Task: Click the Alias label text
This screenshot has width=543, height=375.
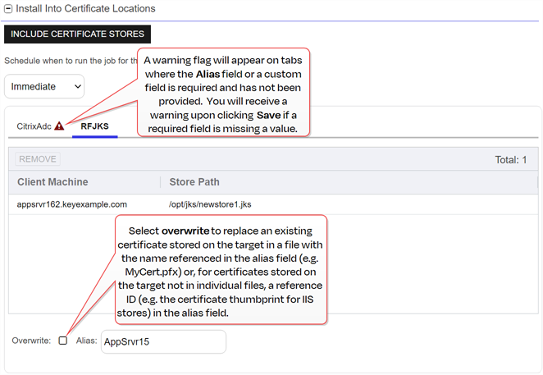Action: point(86,341)
